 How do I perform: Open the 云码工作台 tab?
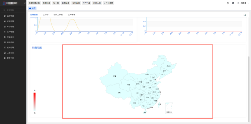pos(58,15)
